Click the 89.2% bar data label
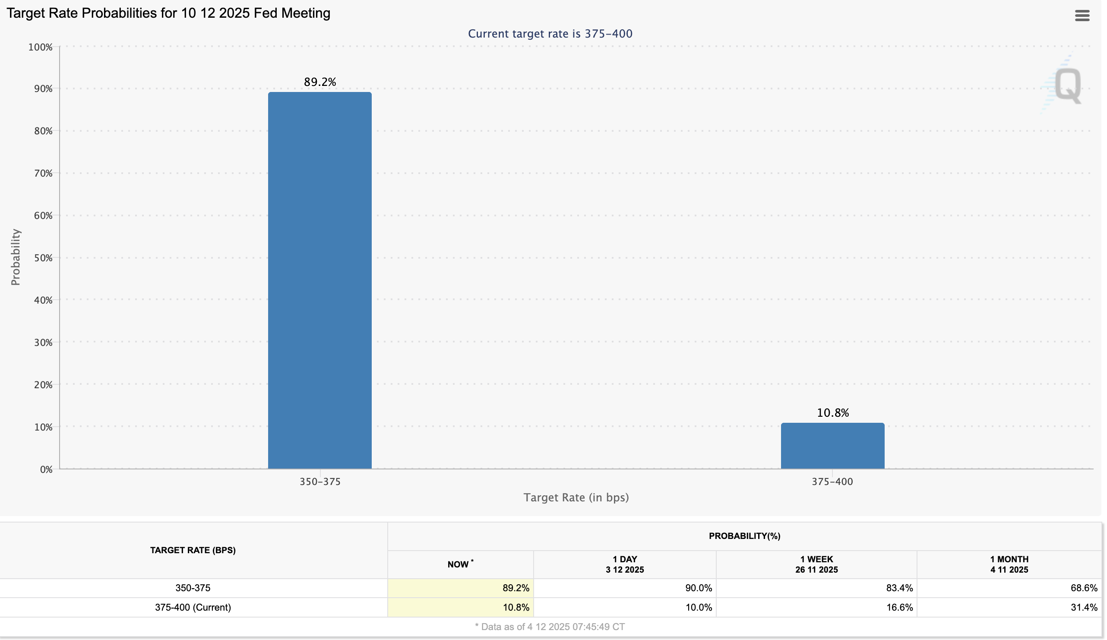Viewport: 1107px width, 640px height. 319,82
